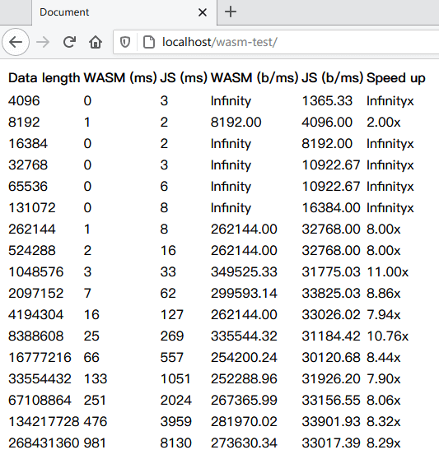Click the page info document icon
Screen dimensions: 439x459
(149, 42)
